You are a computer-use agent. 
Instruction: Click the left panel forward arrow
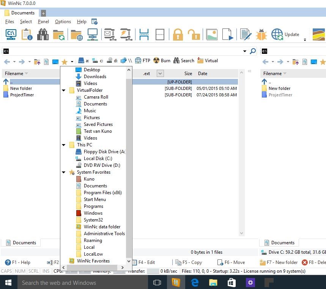(x=22, y=62)
